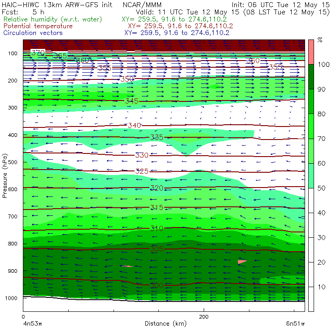This screenshot has width=332, height=332.
Task: Select the 370 contour label
Action: (38, 52)
